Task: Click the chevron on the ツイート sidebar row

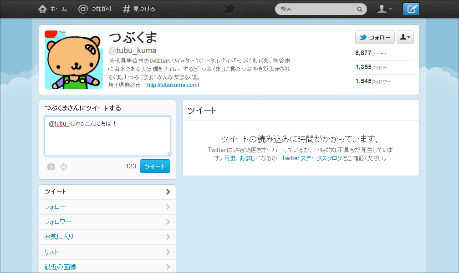Action: point(168,192)
